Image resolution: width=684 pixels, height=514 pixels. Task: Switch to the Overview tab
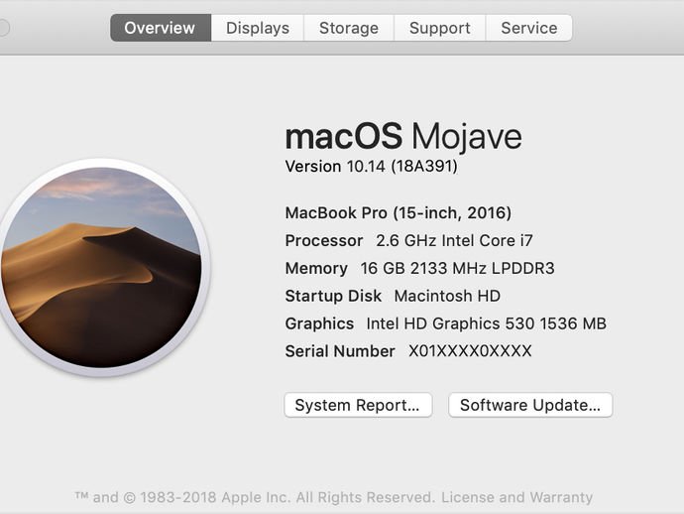pyautogui.click(x=160, y=28)
